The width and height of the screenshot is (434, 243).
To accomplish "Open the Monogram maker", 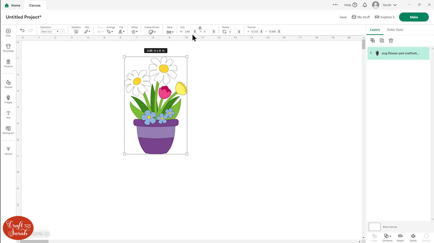I will click(8, 130).
